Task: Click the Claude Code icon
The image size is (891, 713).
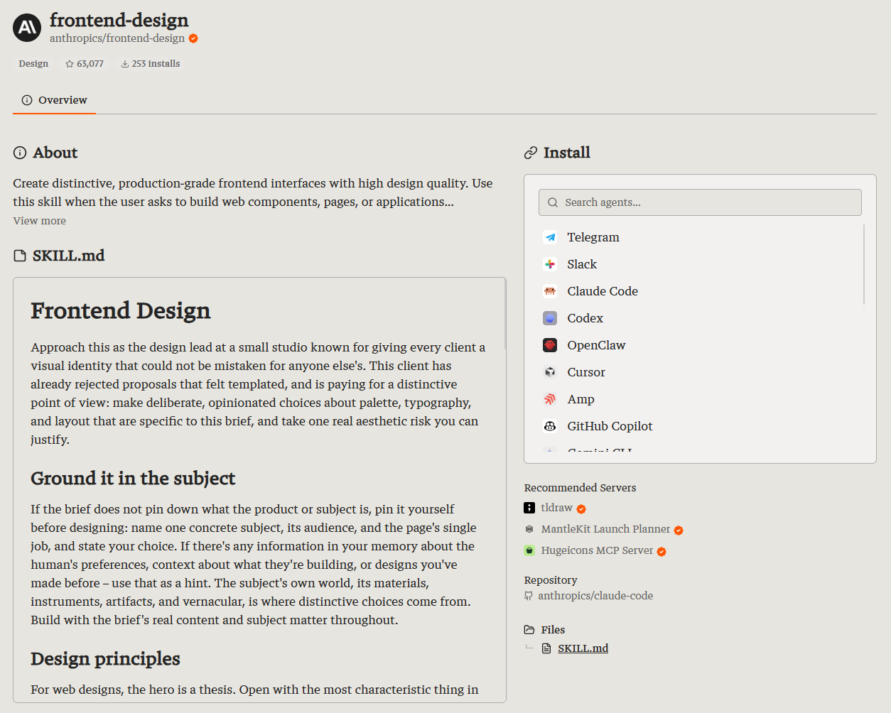Action: point(550,291)
